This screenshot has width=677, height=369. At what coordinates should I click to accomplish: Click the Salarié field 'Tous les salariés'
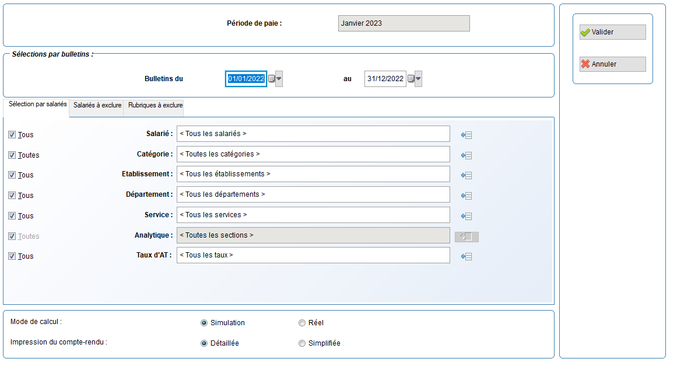point(314,134)
